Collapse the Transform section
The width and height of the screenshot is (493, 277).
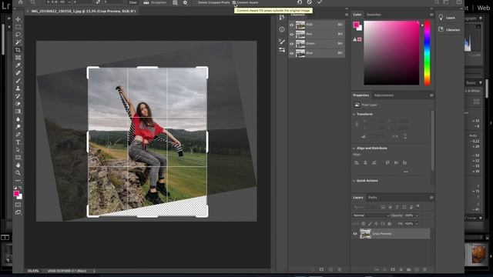tap(354, 115)
